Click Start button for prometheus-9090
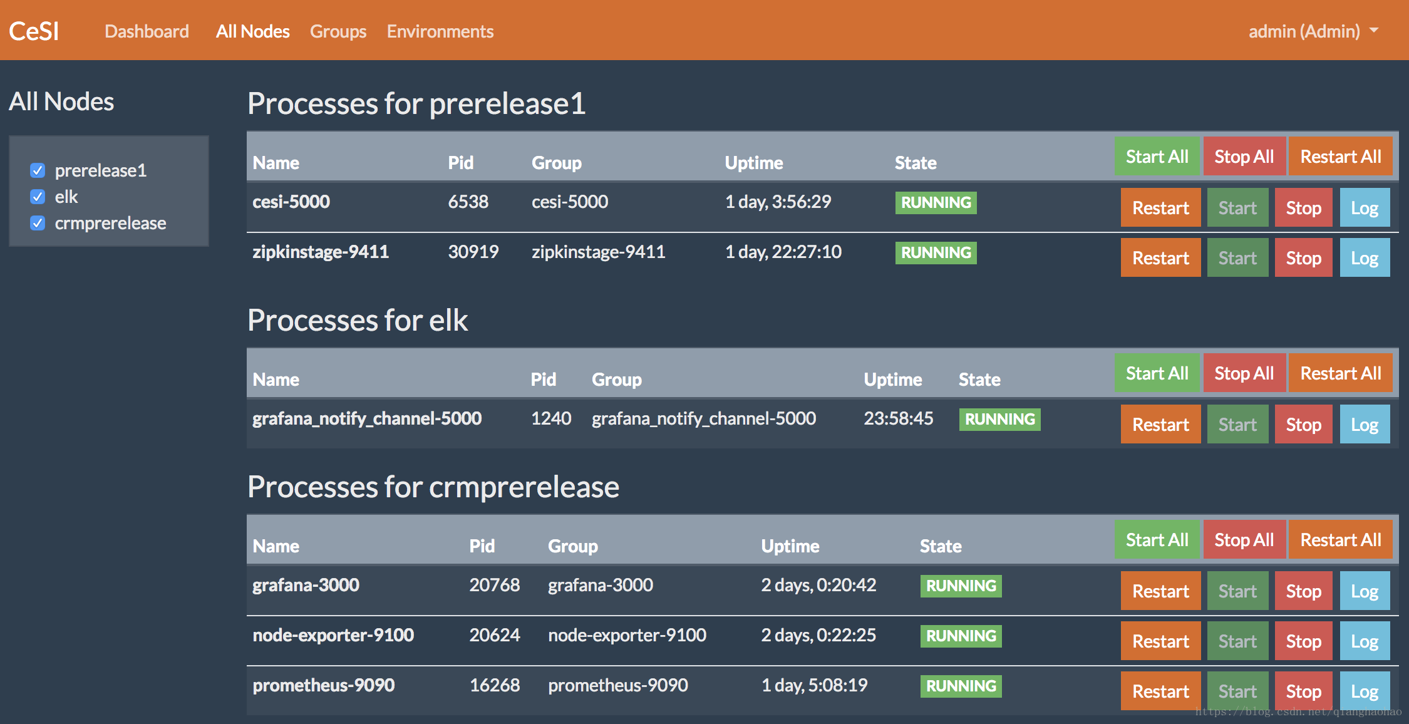Image resolution: width=1409 pixels, height=724 pixels. pyautogui.click(x=1237, y=691)
